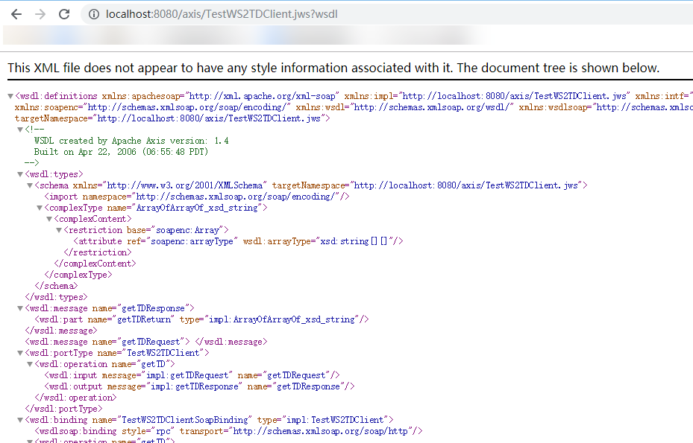This screenshot has width=693, height=443.
Task: Collapse the getTD operation element
Action: tap(30, 363)
